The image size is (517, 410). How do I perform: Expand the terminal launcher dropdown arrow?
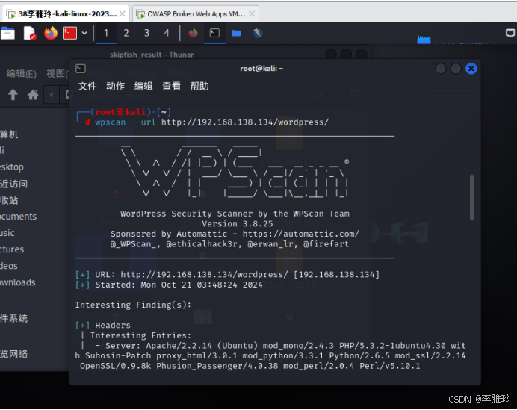click(x=84, y=33)
